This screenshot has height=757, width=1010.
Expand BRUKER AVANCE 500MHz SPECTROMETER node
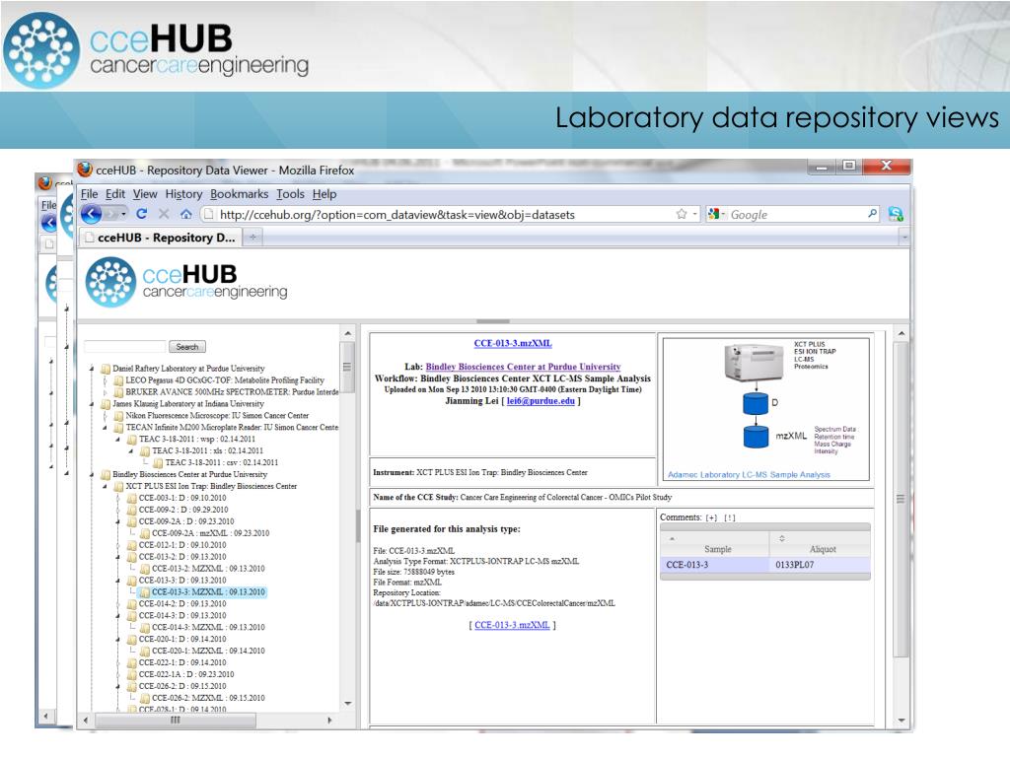(106, 391)
